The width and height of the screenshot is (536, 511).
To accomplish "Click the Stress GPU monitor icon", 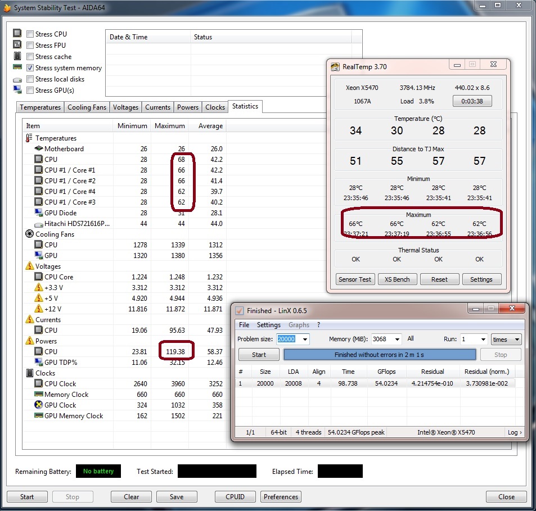I will [x=17, y=89].
